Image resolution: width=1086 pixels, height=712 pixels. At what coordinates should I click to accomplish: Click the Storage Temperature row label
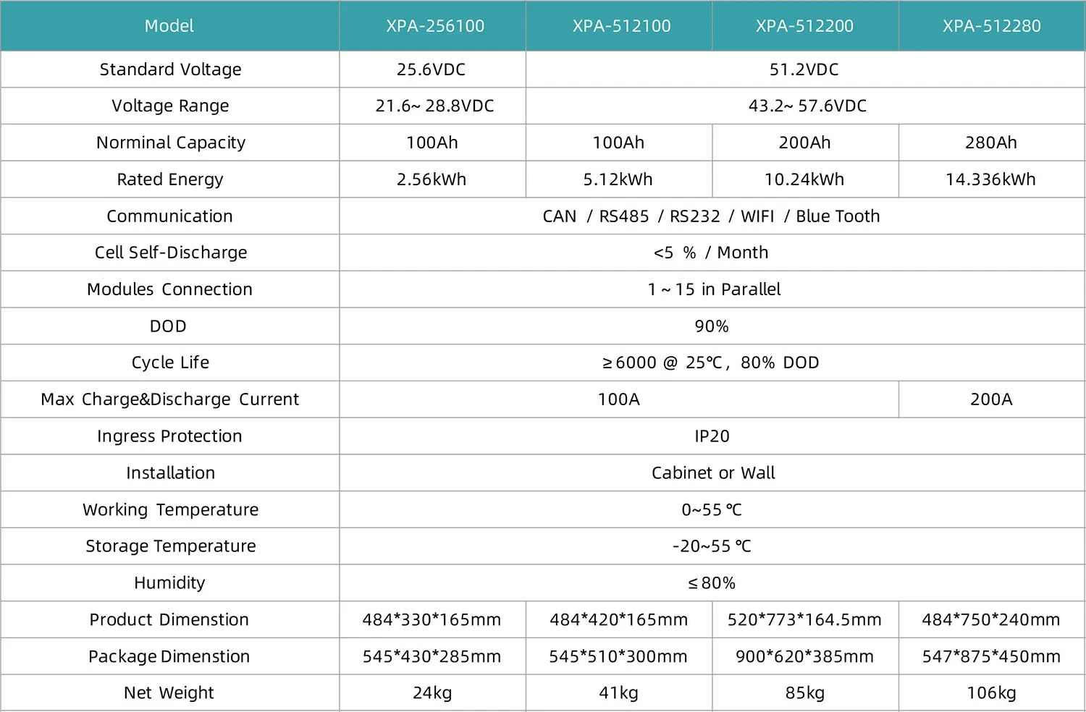pos(170,546)
